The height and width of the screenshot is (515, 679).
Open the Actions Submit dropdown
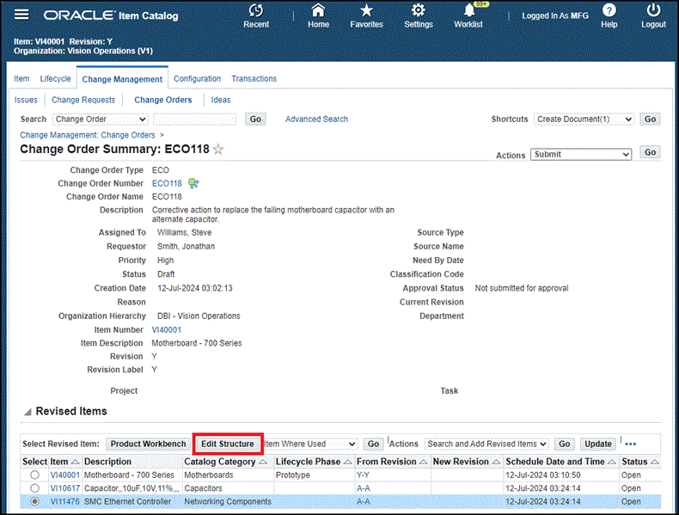[581, 154]
